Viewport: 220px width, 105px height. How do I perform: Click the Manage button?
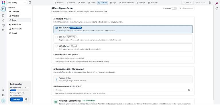click(x=16, y=99)
